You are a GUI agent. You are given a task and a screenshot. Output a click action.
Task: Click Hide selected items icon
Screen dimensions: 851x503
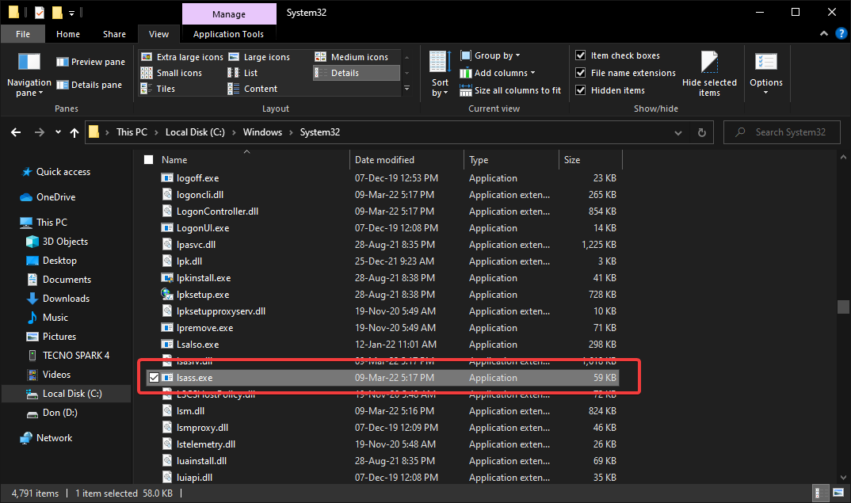709,63
